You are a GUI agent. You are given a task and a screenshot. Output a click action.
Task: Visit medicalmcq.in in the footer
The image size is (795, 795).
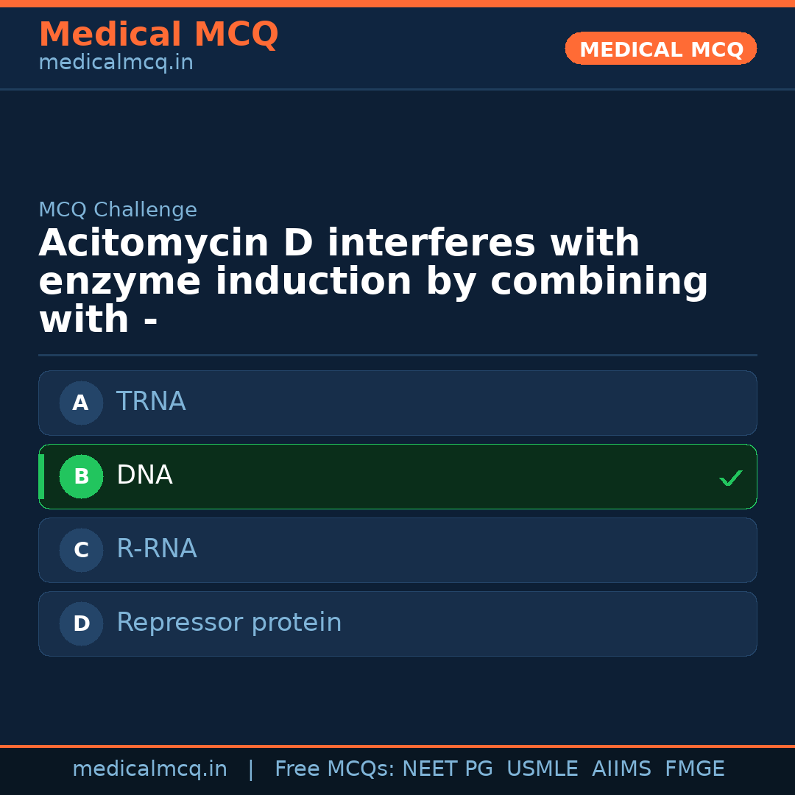click(149, 769)
